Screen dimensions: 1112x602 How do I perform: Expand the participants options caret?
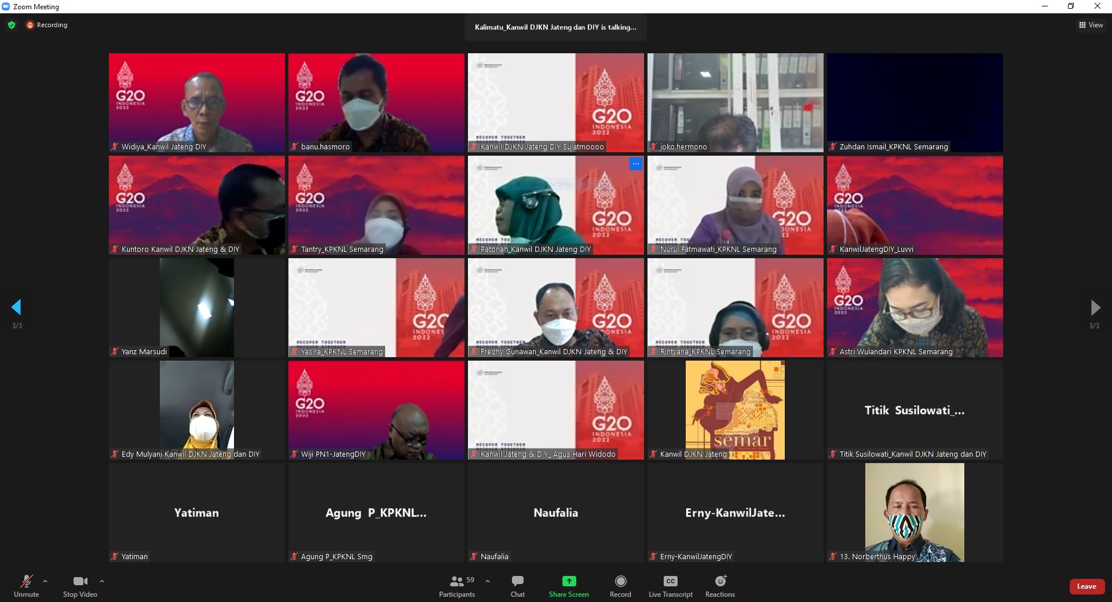coord(488,581)
